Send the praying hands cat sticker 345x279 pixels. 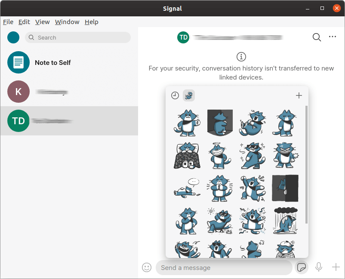(220, 188)
